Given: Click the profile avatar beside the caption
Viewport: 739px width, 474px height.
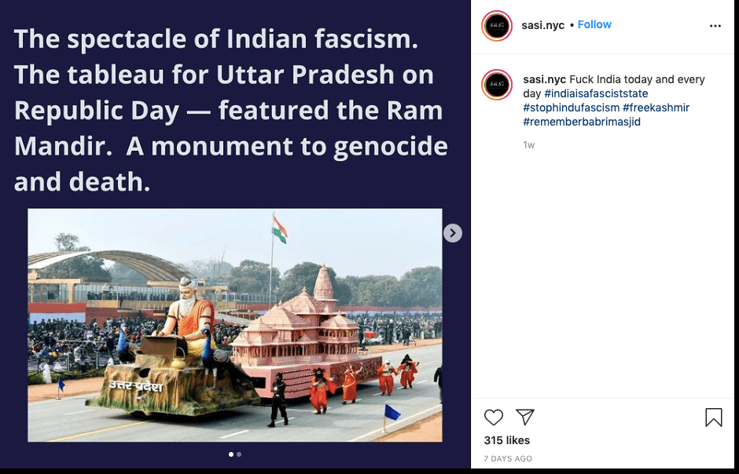Looking at the screenshot, I should [497, 84].
